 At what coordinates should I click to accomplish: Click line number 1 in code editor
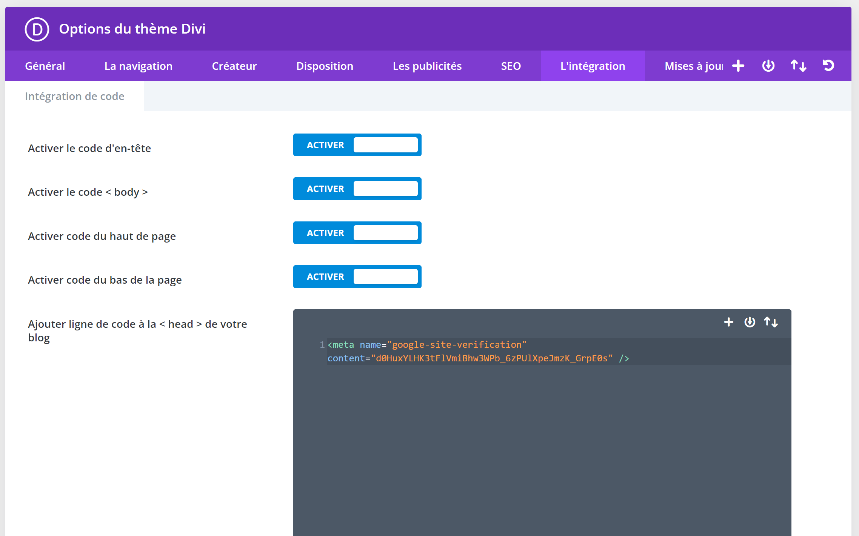(322, 345)
